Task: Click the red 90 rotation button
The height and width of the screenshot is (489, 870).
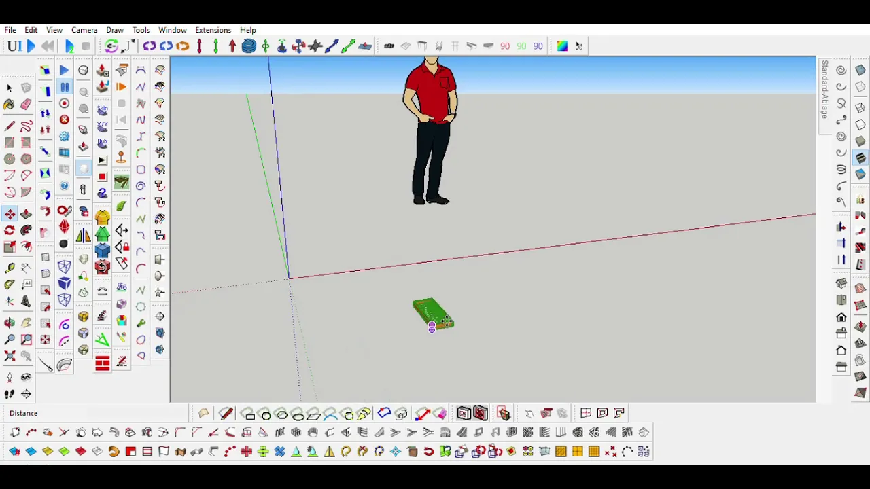Action: [505, 46]
